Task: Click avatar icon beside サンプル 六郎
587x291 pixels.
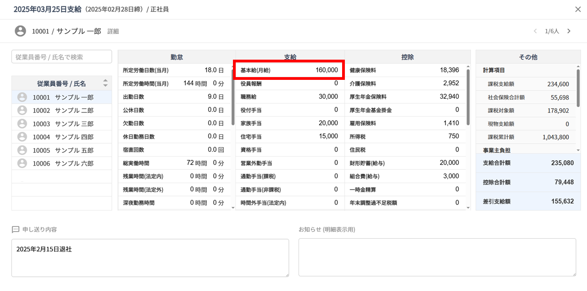Action: (22, 163)
